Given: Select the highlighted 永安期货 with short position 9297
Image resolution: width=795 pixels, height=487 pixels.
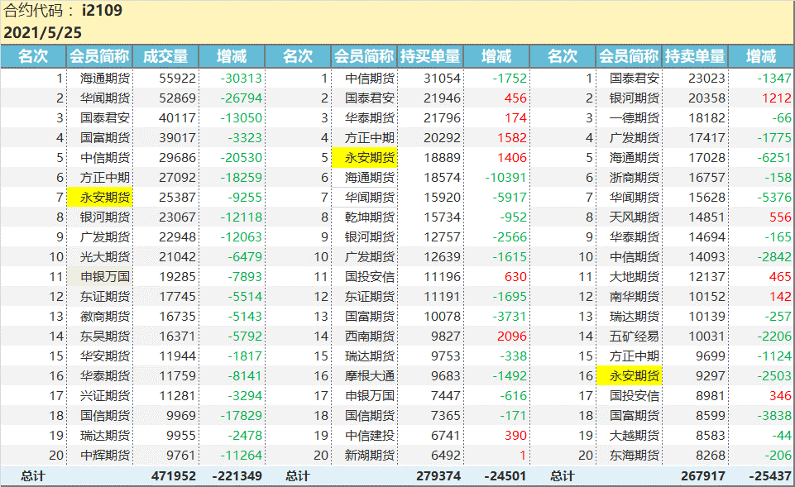Looking at the screenshot, I should pos(630,375).
